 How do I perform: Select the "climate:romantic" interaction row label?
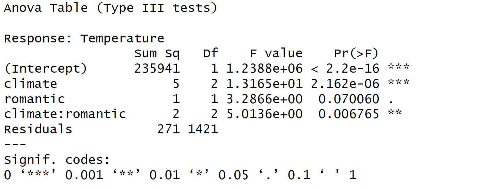(x=65, y=114)
